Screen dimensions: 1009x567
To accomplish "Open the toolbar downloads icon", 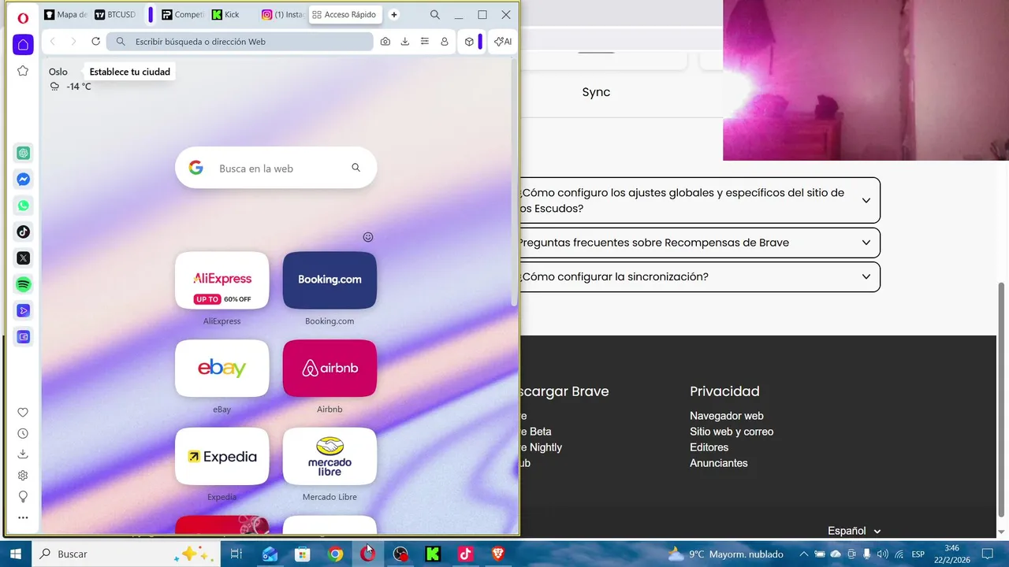I will pos(405,42).
